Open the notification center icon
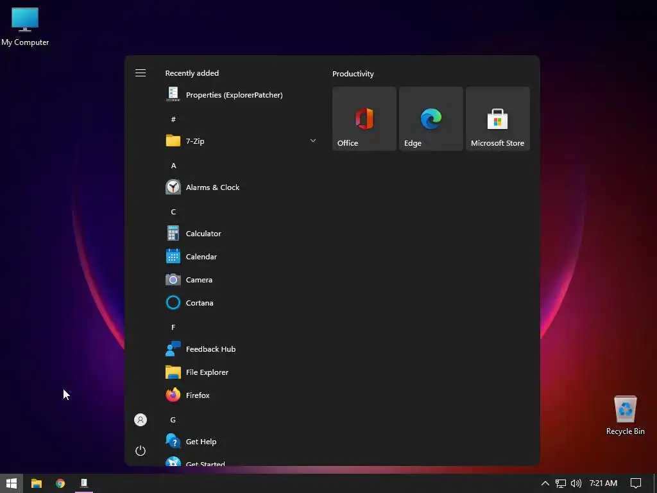The height and width of the screenshot is (493, 657). (x=636, y=483)
